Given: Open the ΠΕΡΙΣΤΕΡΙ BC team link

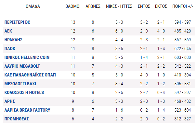Looking at the screenshot, I should (17, 22).
